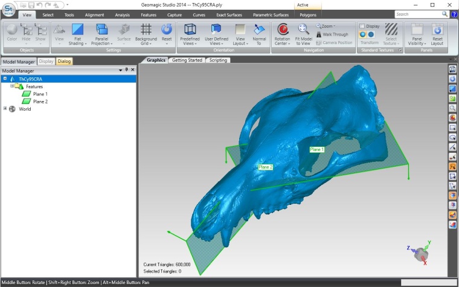Screen dimensions: 459x287
Task: Click into the Search input field
Action: [414, 14]
